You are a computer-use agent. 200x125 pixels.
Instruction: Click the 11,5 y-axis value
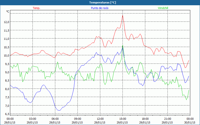7,30
